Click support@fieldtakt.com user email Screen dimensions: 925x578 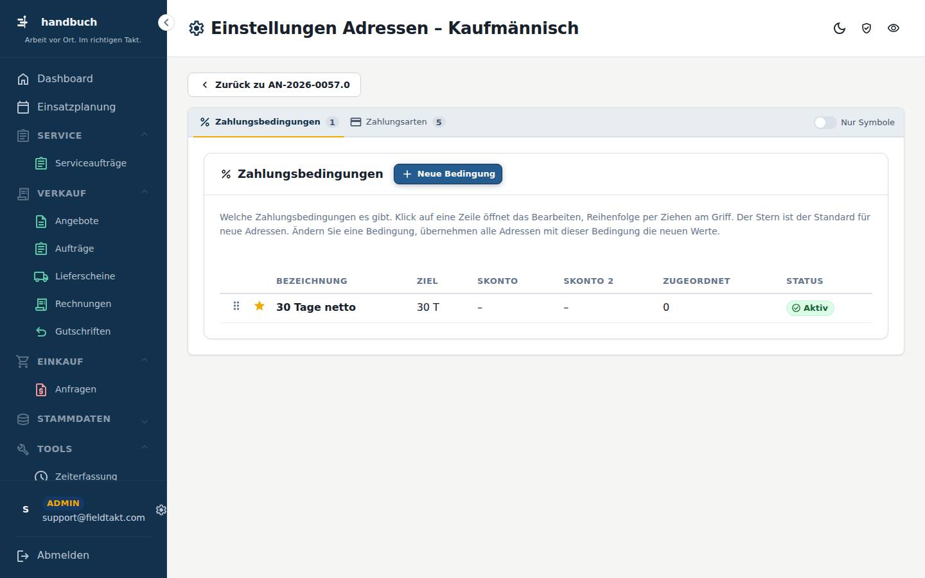pyautogui.click(x=94, y=518)
